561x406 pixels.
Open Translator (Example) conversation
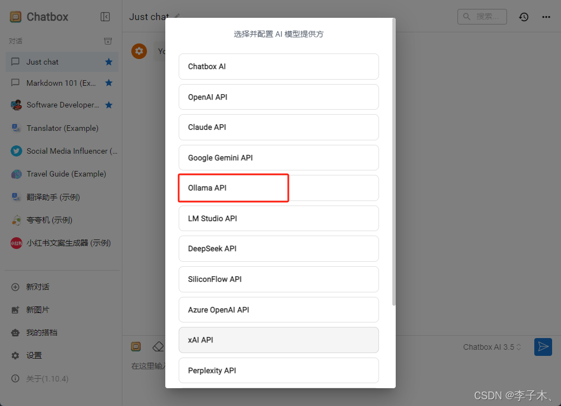click(62, 128)
